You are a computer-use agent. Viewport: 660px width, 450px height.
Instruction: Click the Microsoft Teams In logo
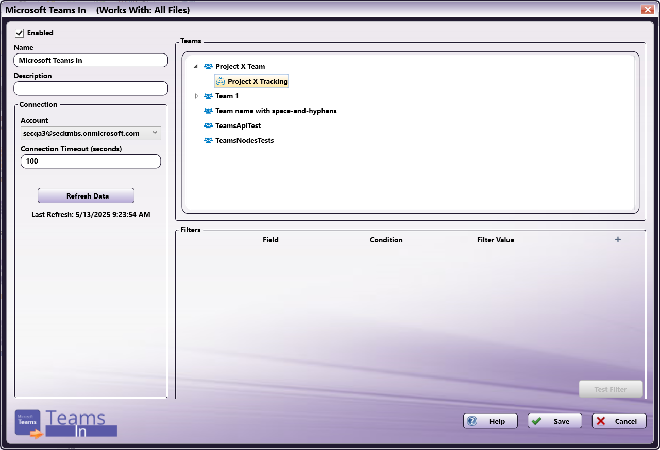pos(66,423)
